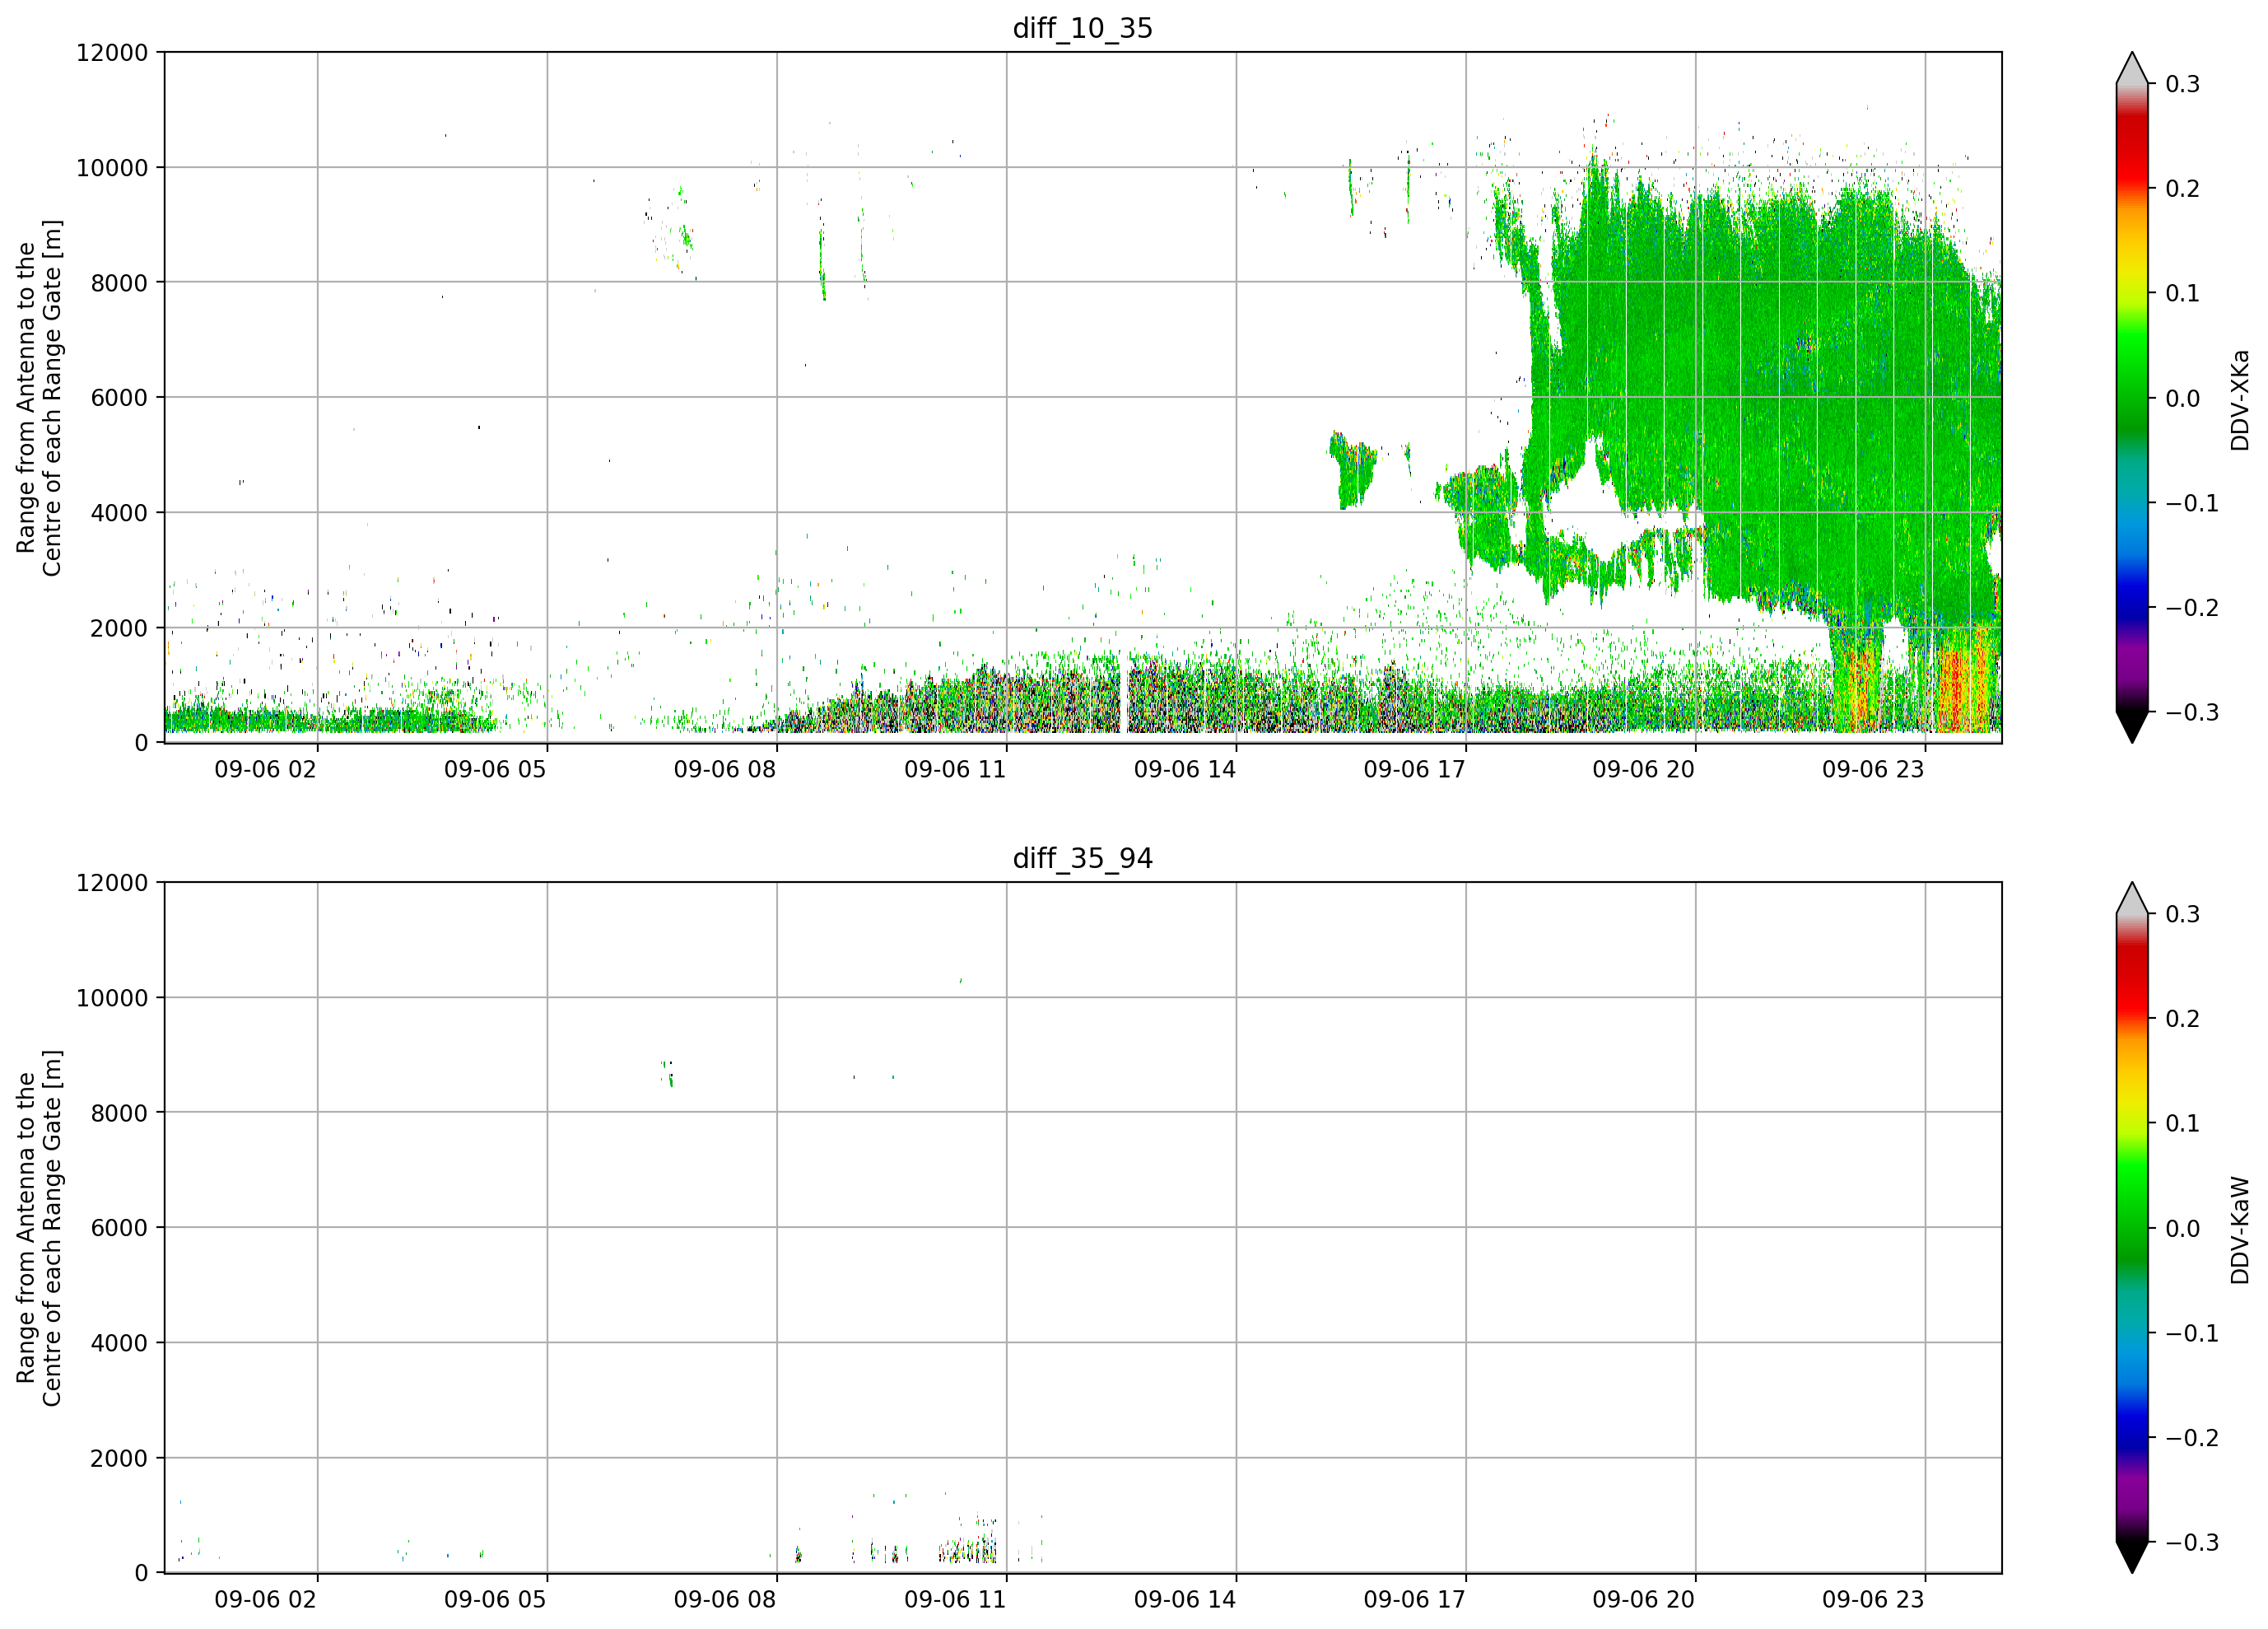The height and width of the screenshot is (1629, 2268).
Task: Click the 4000 y-tick of diff_35_94 plot
Action: coord(119,1344)
